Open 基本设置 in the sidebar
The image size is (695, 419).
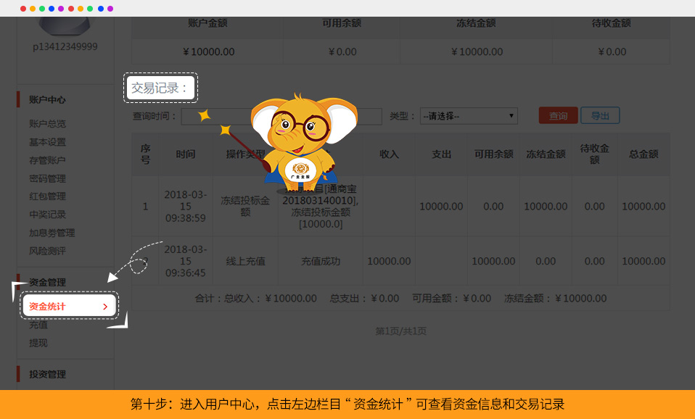click(x=47, y=142)
